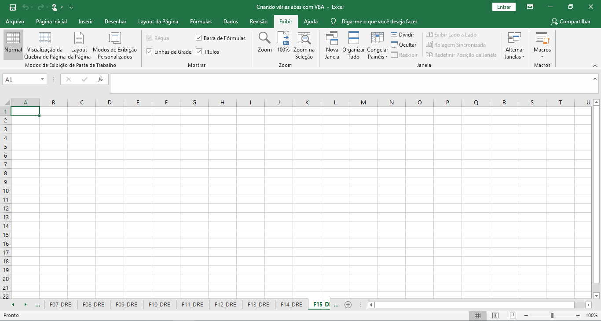Click the Zoom magnifier tool
The image size is (601, 321).
pos(264,44)
